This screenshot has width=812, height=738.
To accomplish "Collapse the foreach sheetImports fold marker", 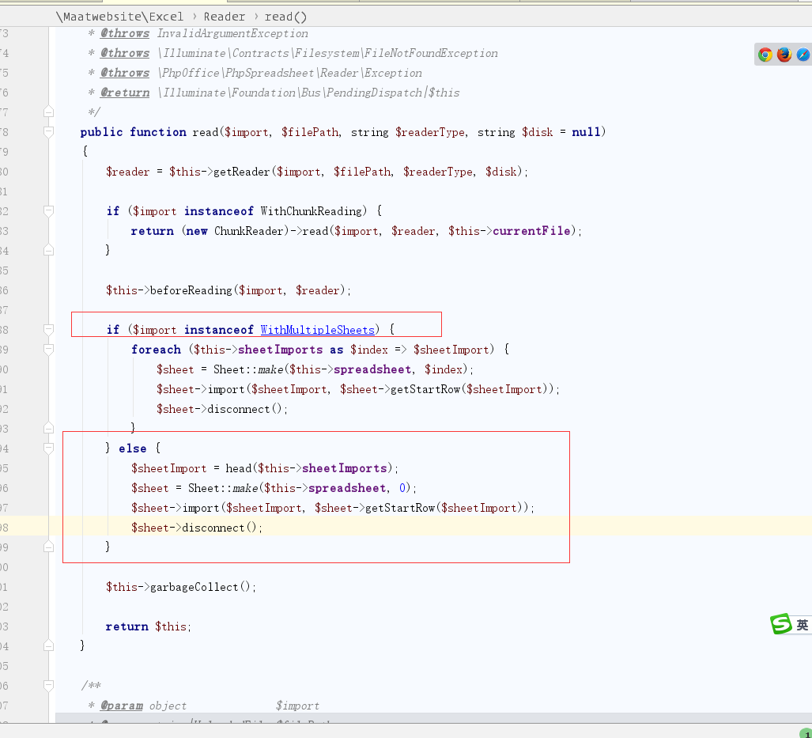I will click(49, 350).
